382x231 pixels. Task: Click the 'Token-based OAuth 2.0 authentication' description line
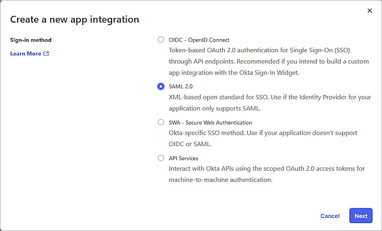click(269, 50)
